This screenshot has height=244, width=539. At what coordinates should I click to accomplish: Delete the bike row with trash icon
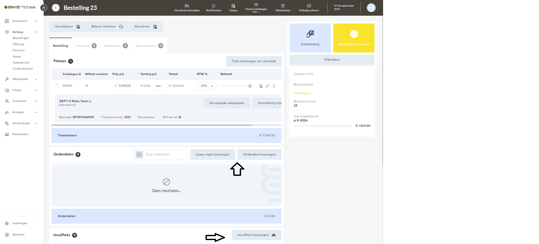tap(260, 86)
